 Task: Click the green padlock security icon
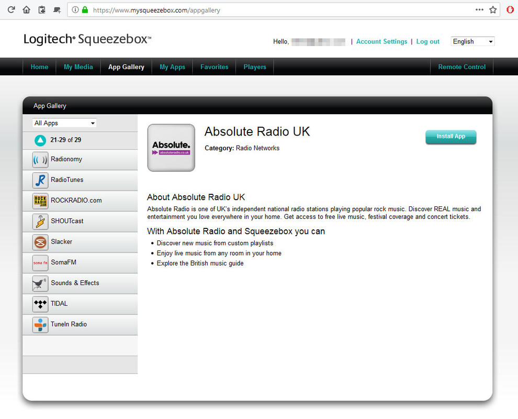[85, 9]
